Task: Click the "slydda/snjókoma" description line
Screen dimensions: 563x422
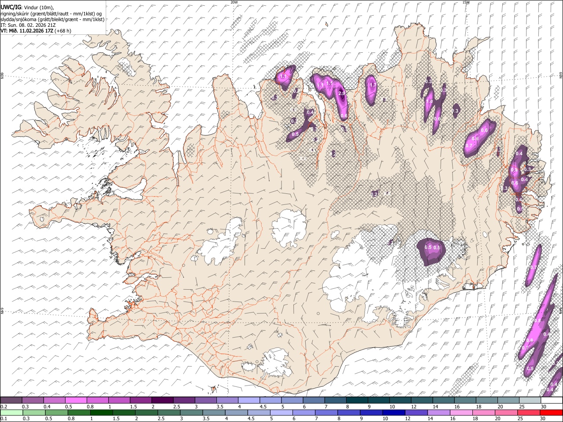Action: (52, 19)
